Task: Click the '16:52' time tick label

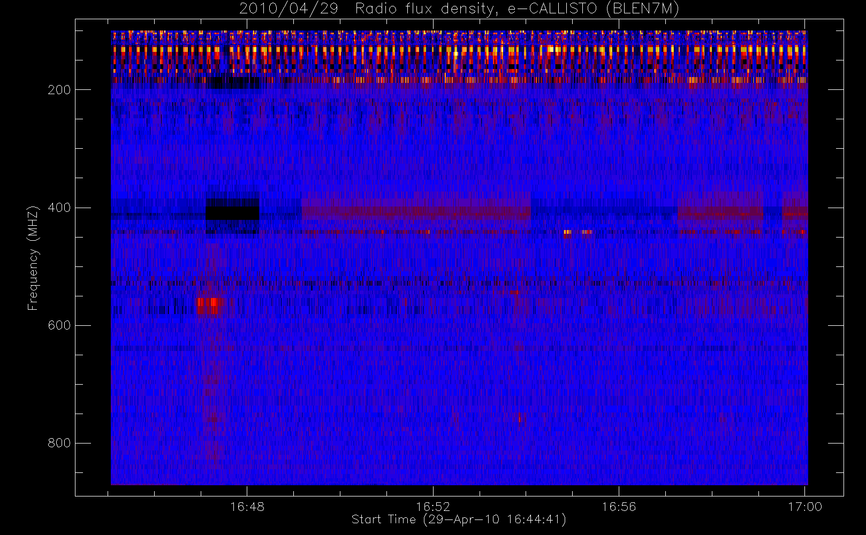Action: (x=433, y=507)
